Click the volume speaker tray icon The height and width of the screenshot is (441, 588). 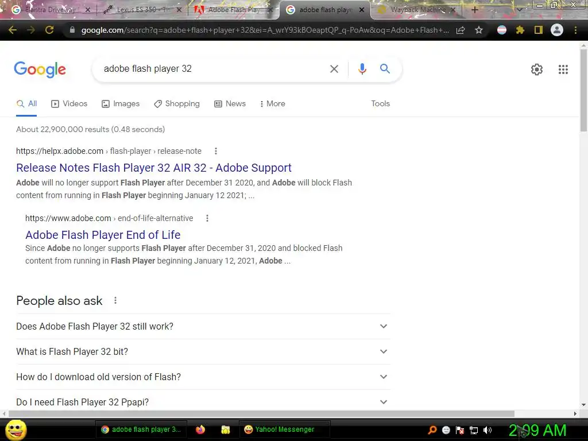(488, 430)
